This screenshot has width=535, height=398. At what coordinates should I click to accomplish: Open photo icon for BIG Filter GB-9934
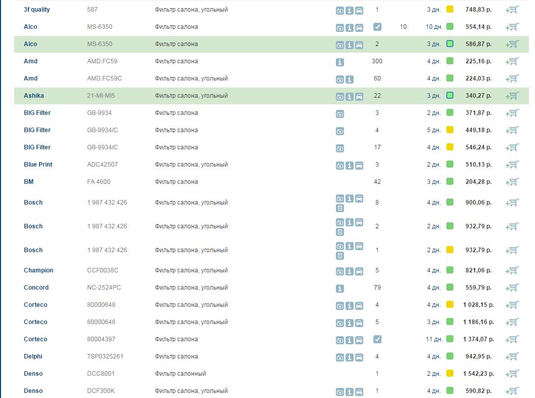[340, 113]
